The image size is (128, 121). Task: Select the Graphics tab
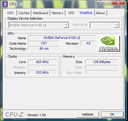86,13
